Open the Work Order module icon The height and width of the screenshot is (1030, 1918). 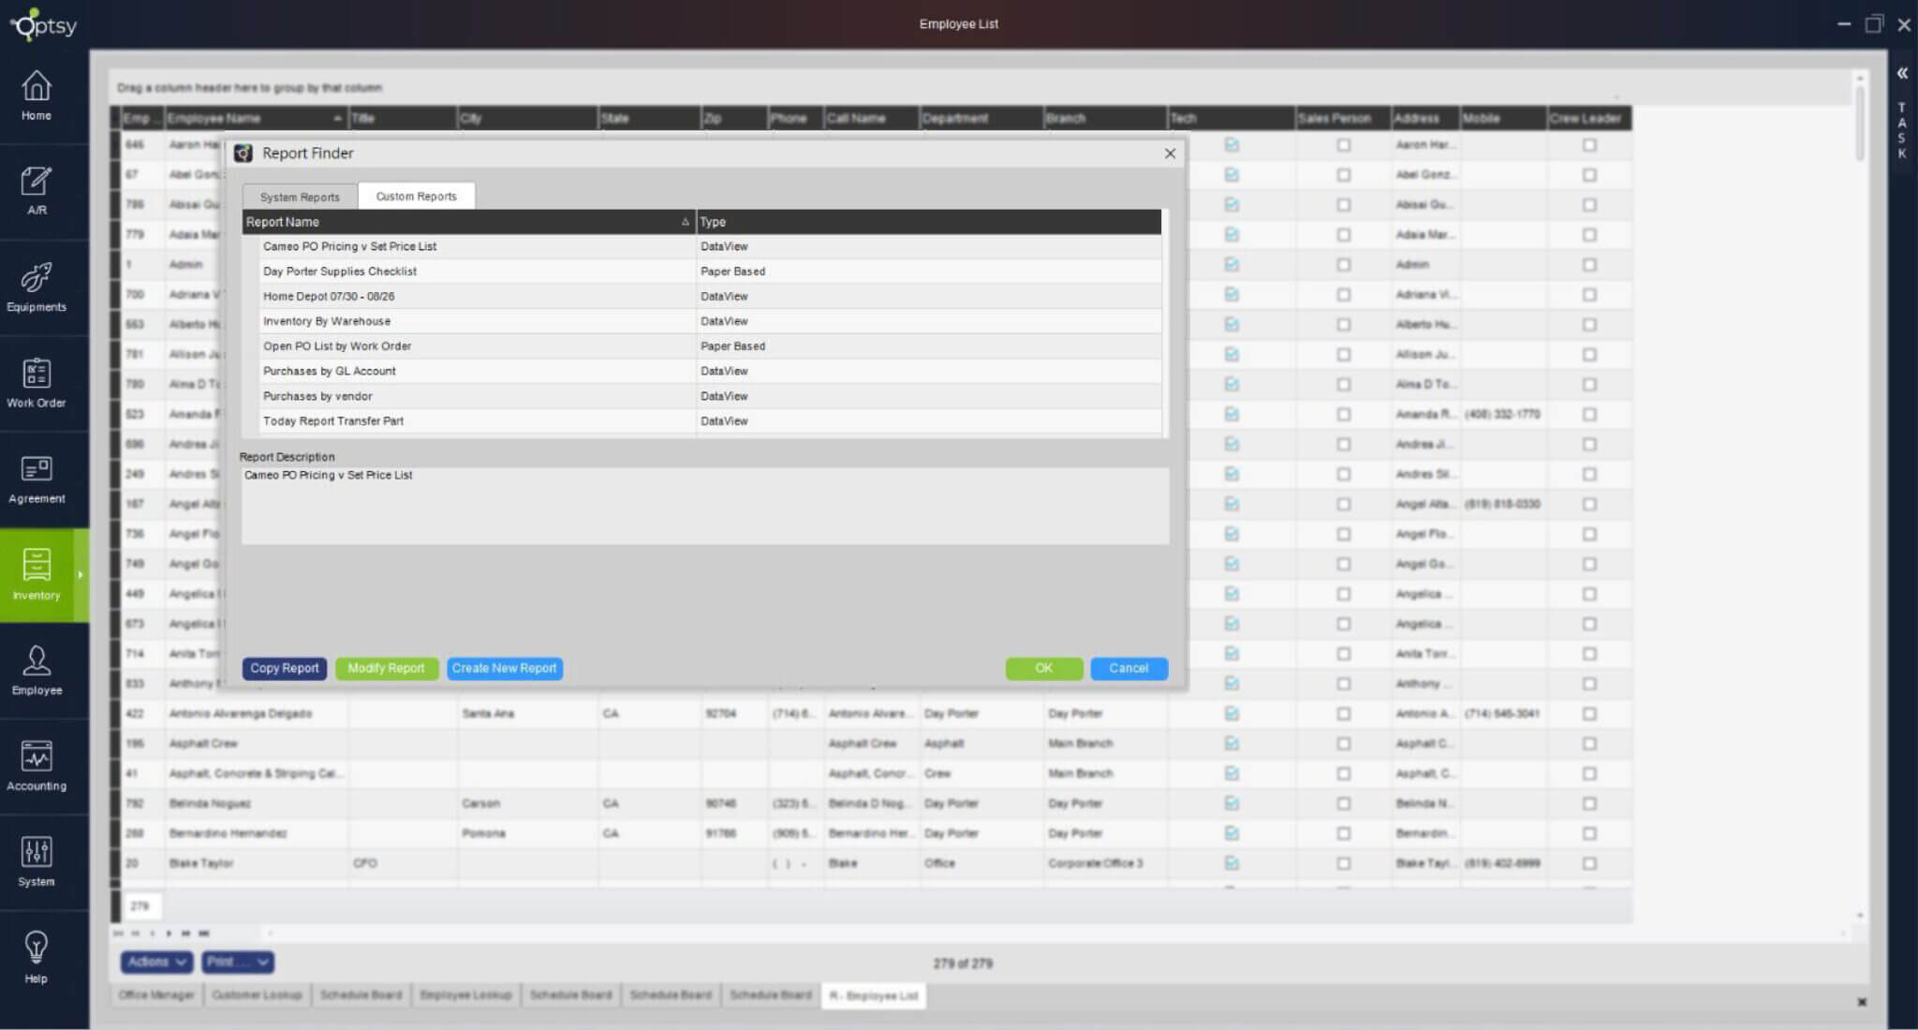[x=37, y=382]
